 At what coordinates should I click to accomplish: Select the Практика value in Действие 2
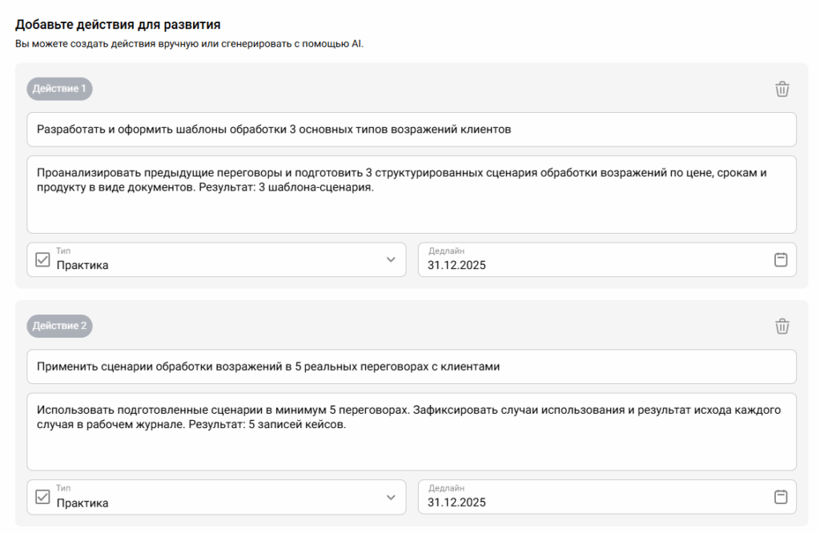coord(82,503)
